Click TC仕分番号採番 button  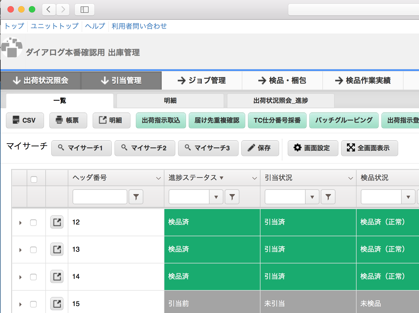277,121
